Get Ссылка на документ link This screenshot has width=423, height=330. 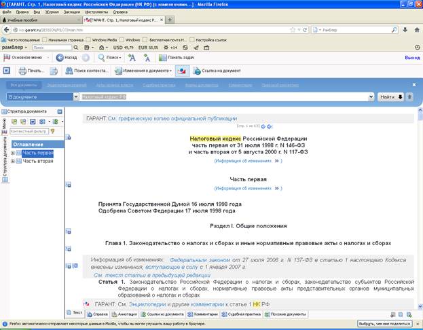pyautogui.click(x=217, y=71)
